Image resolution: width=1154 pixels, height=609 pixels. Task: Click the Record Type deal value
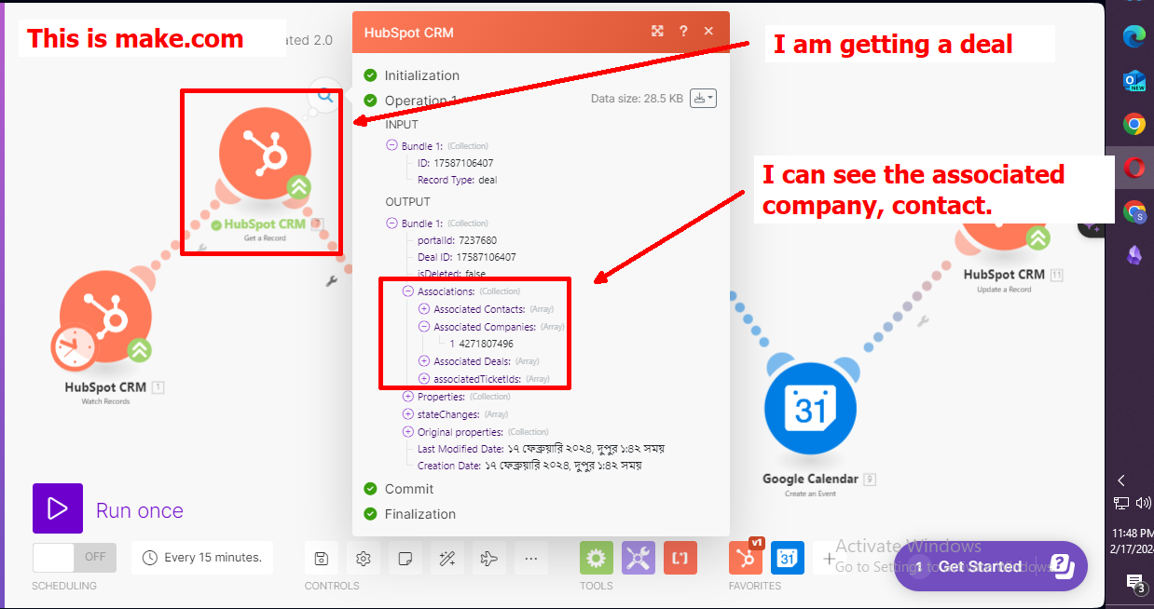[x=488, y=180]
